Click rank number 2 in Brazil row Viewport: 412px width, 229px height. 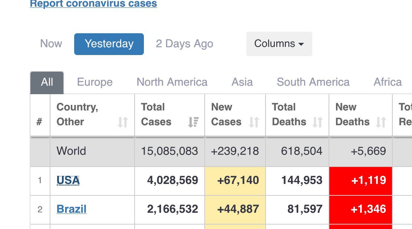coord(40,209)
